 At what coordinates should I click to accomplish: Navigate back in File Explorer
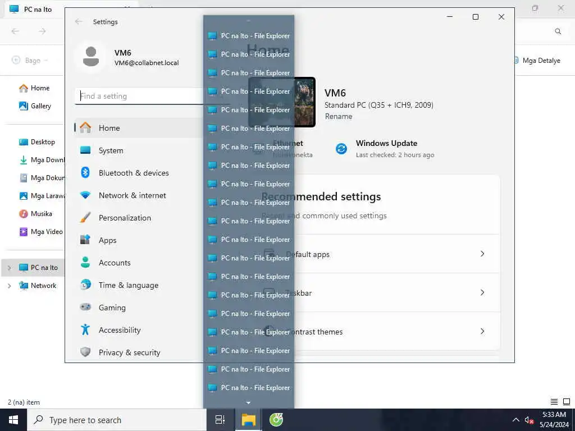(x=15, y=31)
